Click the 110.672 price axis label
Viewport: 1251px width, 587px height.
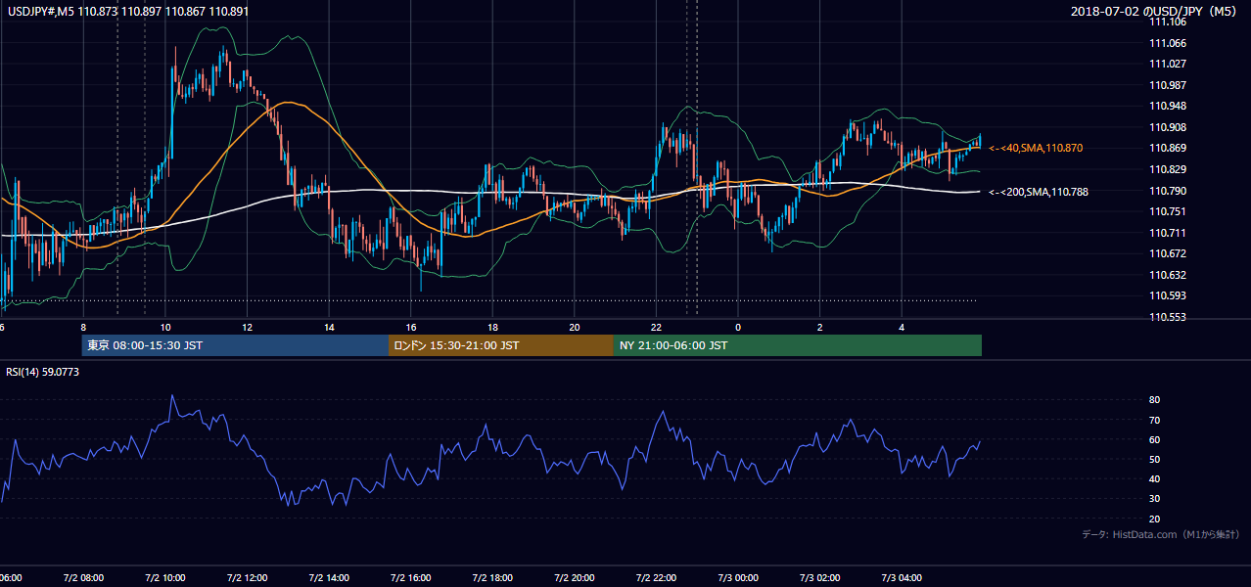(1168, 253)
